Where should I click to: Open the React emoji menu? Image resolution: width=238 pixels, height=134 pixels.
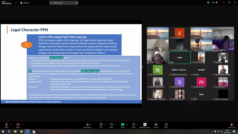pyautogui.click(x=112, y=125)
